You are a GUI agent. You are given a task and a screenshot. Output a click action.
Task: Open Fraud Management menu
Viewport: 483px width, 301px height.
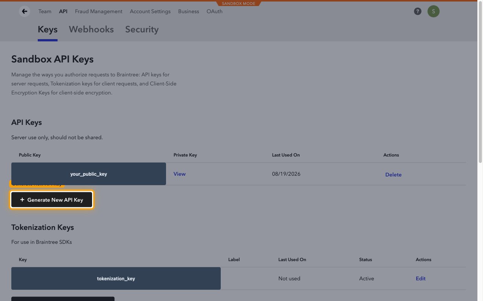click(98, 11)
